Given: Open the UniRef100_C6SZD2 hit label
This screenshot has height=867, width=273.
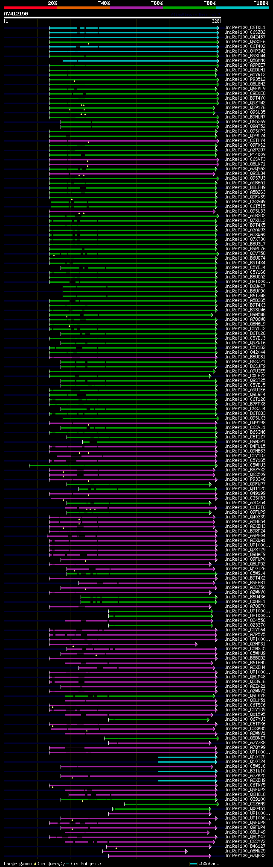Looking at the screenshot, I should pos(245,33).
